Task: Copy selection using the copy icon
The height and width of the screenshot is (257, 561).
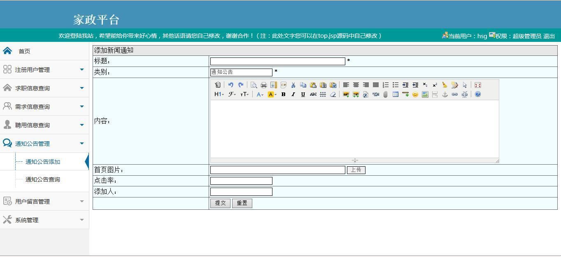Action: coord(303,85)
